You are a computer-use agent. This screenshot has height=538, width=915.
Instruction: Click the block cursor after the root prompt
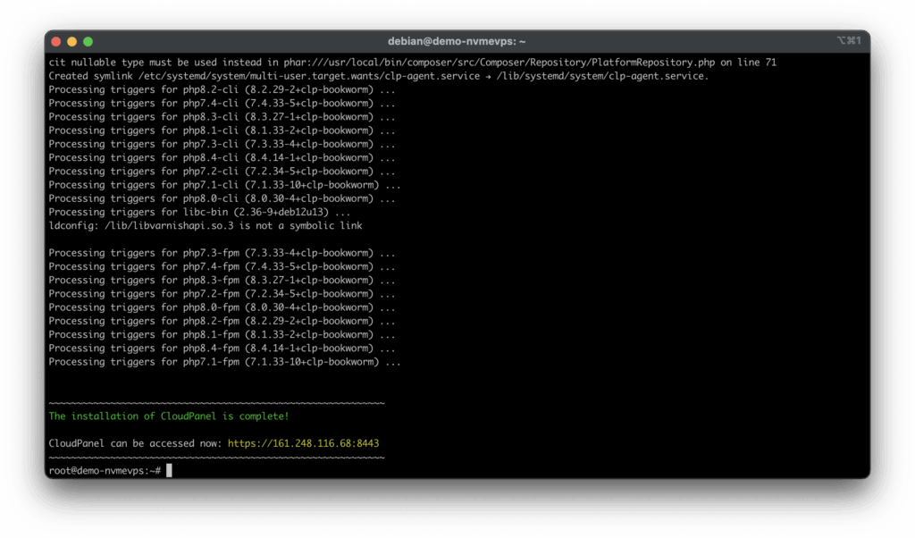168,470
